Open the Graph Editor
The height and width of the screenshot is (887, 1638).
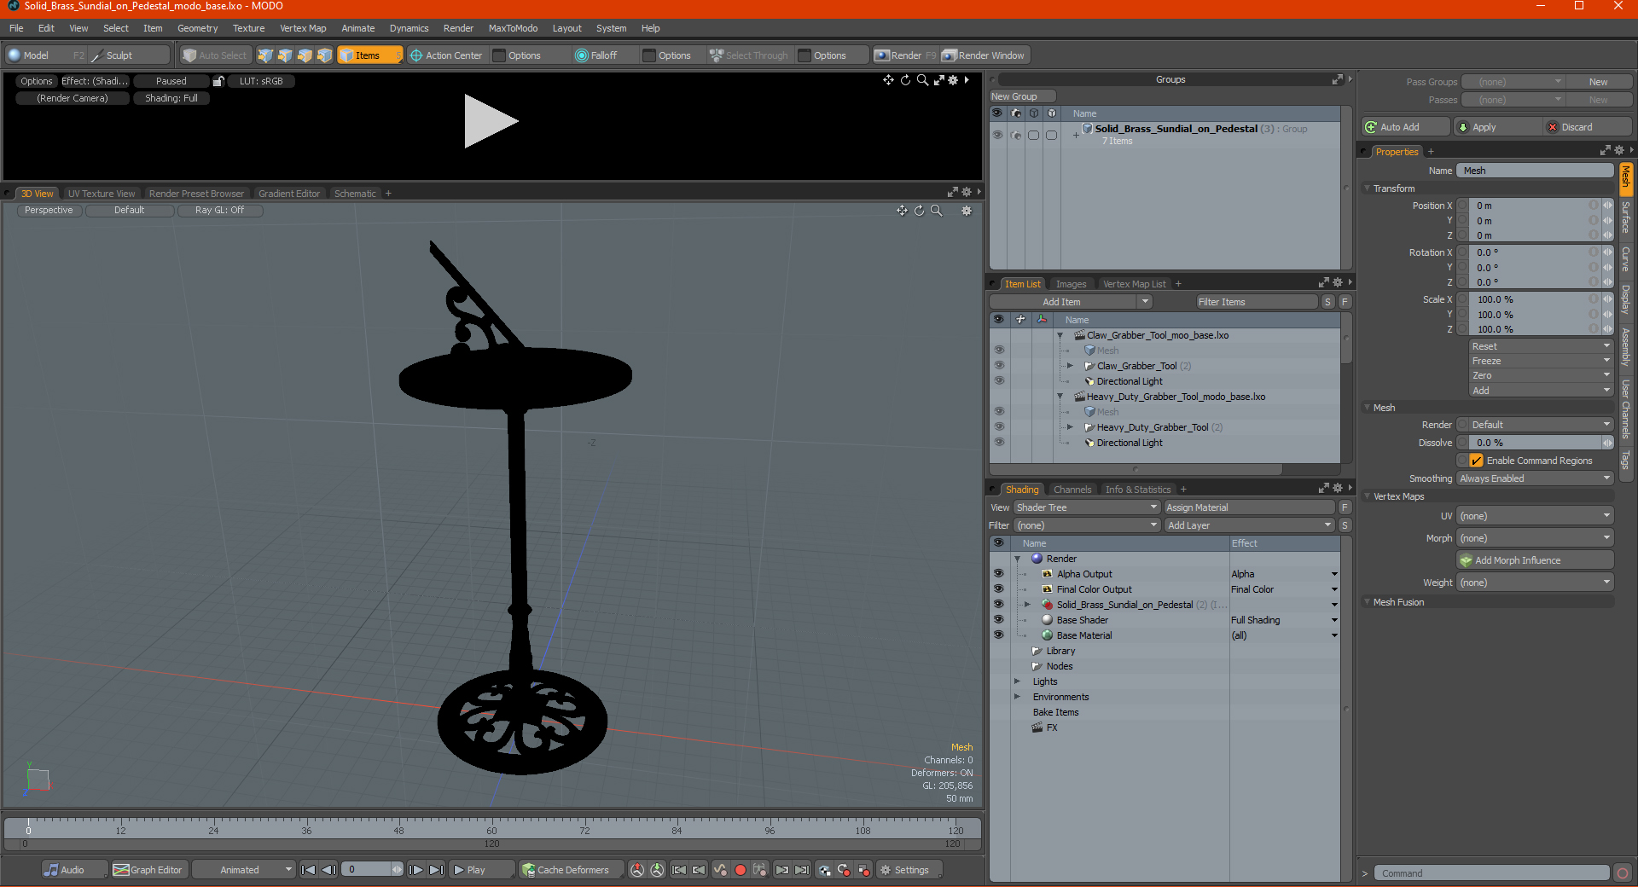tap(148, 870)
